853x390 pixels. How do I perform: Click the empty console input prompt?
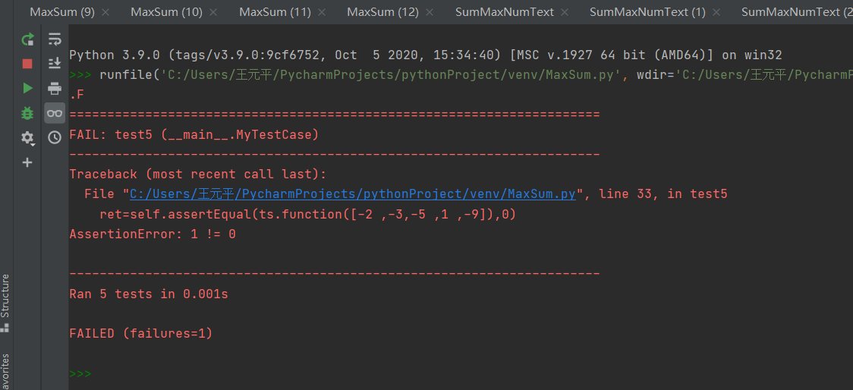tap(304, 374)
